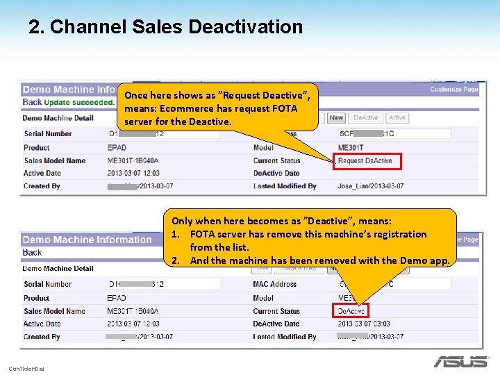
Task: Select EPAD product value in Request DeActive panel
Action: (117, 148)
